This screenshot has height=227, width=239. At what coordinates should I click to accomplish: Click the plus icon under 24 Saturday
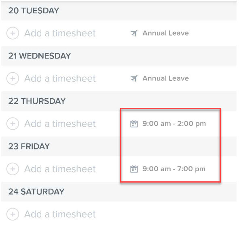13,214
